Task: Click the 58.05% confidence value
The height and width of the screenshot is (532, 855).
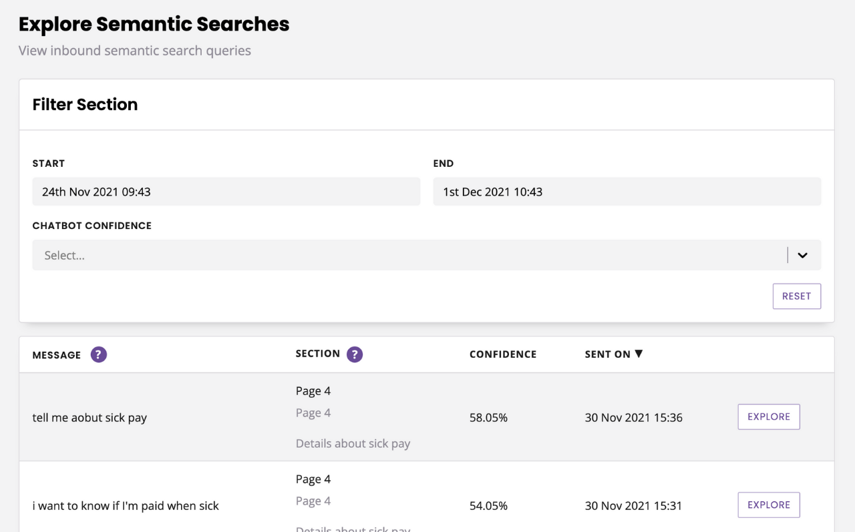Action: (488, 418)
